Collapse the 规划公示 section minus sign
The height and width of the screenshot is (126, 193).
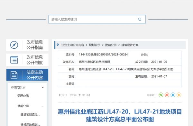(43, 87)
